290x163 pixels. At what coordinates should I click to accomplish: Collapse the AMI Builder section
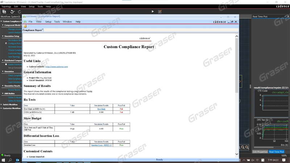tap(3, 94)
